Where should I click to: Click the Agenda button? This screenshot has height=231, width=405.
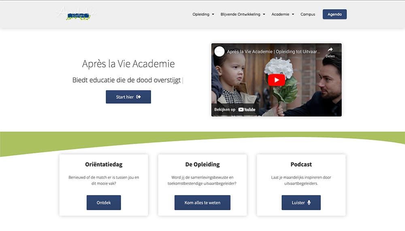[335, 14]
